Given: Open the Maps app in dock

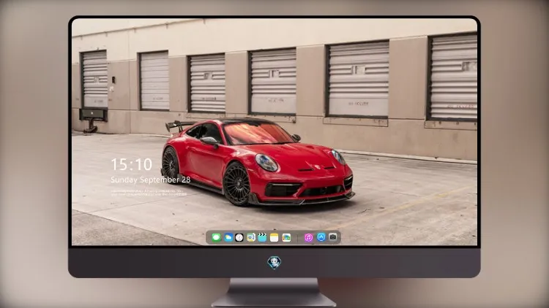Looking at the screenshot, I should (251, 237).
